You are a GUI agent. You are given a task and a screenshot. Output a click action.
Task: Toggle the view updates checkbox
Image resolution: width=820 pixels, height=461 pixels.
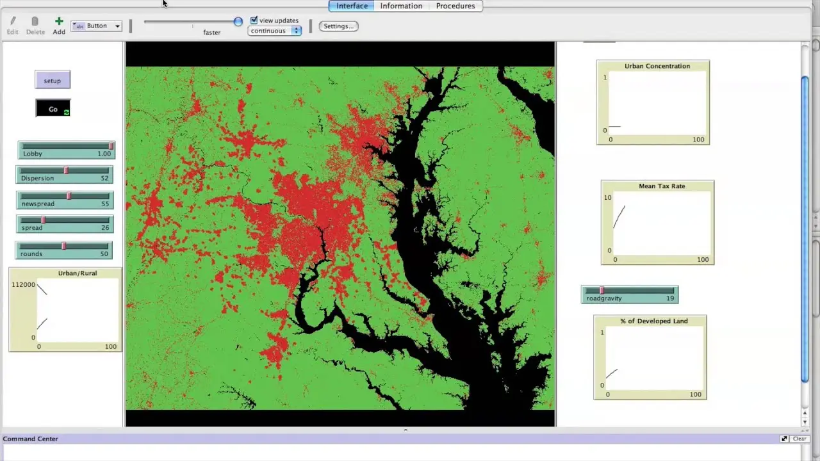click(x=254, y=20)
